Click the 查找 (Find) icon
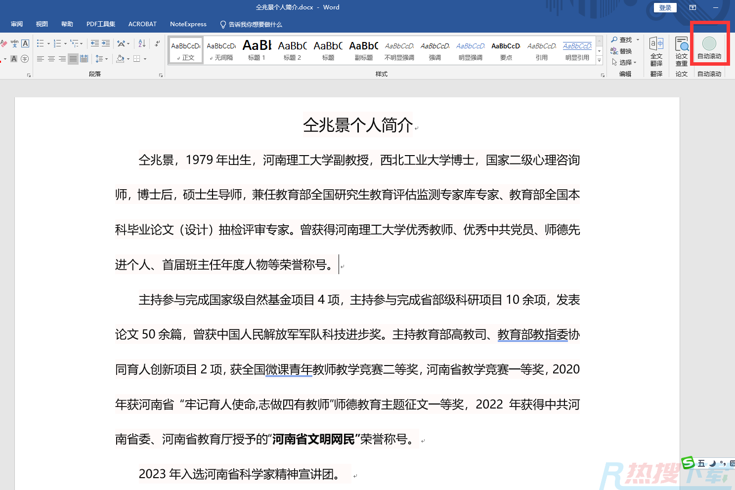Viewport: 735px width, 490px height. click(613, 39)
